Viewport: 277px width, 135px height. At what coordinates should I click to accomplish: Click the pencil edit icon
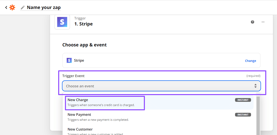(23, 7)
